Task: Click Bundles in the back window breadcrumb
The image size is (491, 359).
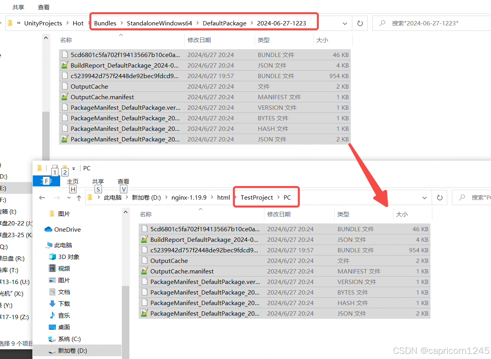Action: click(105, 23)
